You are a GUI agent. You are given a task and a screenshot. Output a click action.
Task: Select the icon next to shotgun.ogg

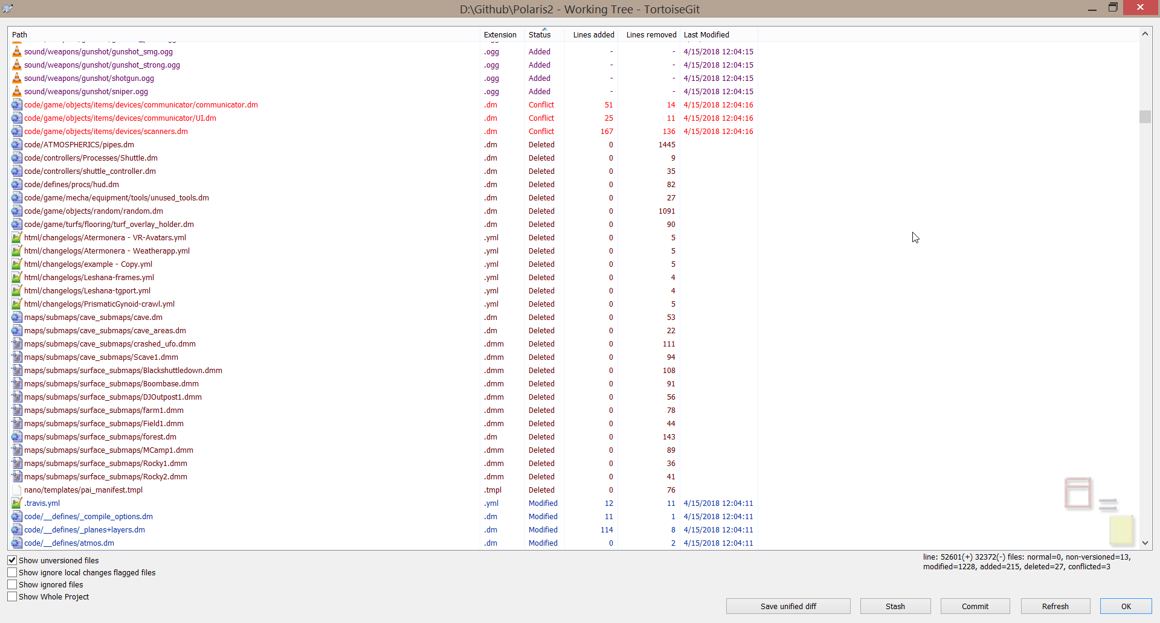tap(17, 78)
